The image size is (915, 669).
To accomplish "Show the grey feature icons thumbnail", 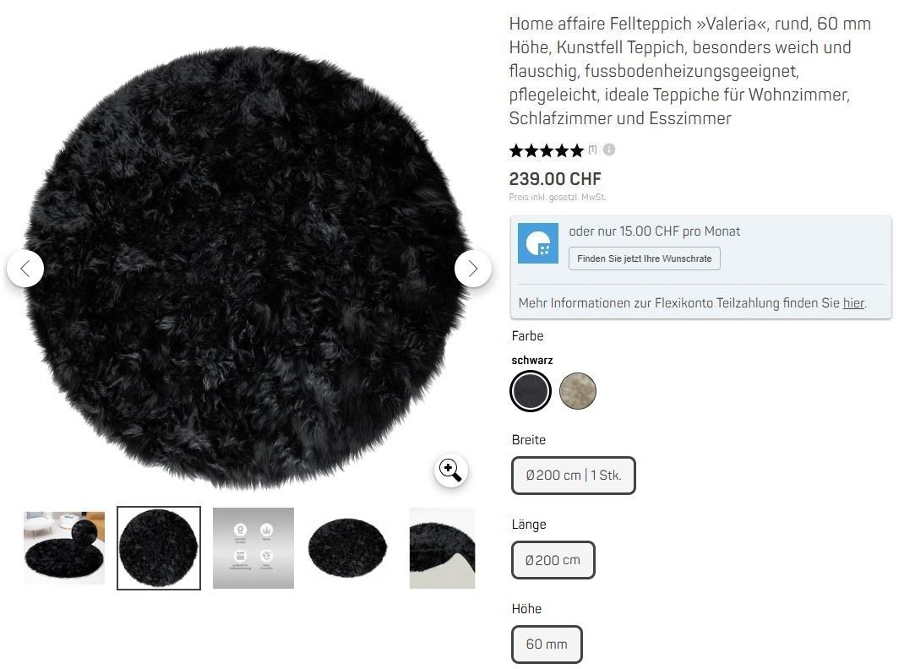I will pos(253,548).
